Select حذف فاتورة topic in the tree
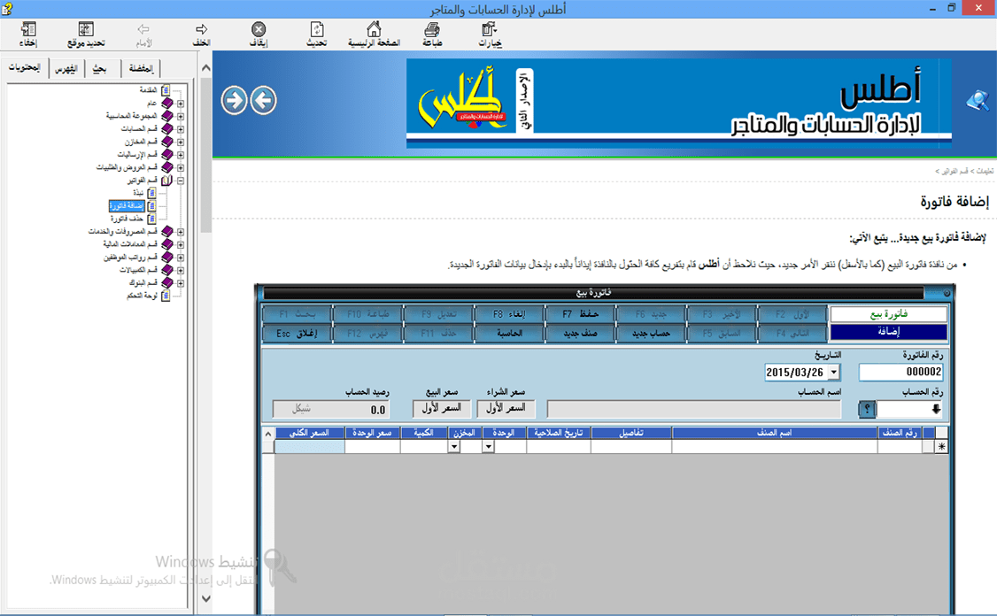This screenshot has width=997, height=616. click(128, 219)
